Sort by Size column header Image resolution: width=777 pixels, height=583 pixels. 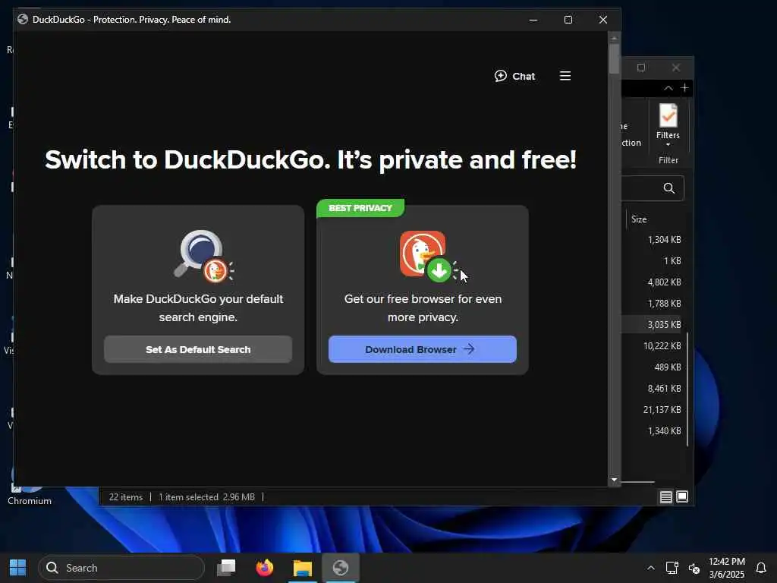pyautogui.click(x=639, y=219)
